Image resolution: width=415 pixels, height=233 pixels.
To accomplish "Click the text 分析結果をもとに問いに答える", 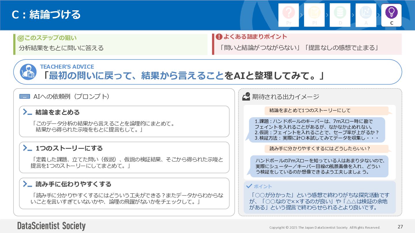I will [61, 48].
